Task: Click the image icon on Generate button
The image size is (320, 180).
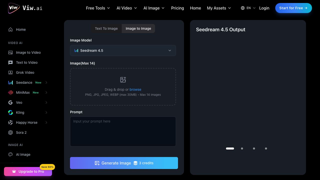Action: (97, 163)
